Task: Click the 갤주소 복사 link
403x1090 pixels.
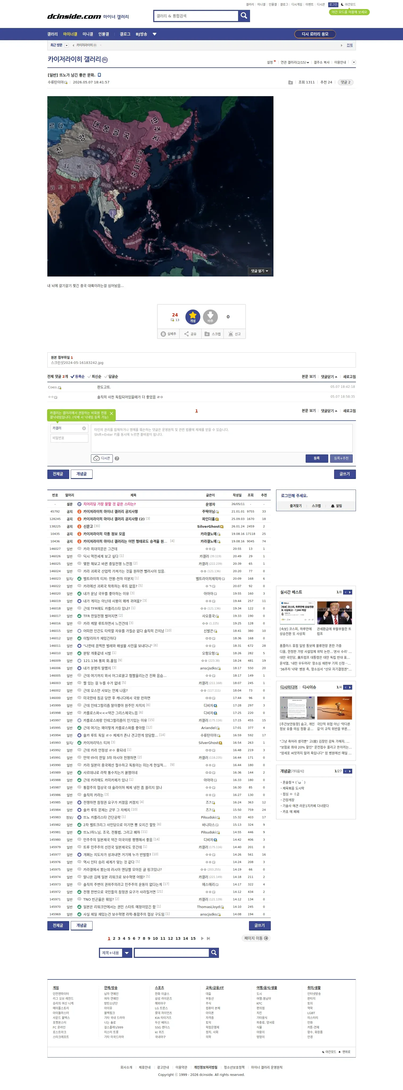Action: (322, 62)
